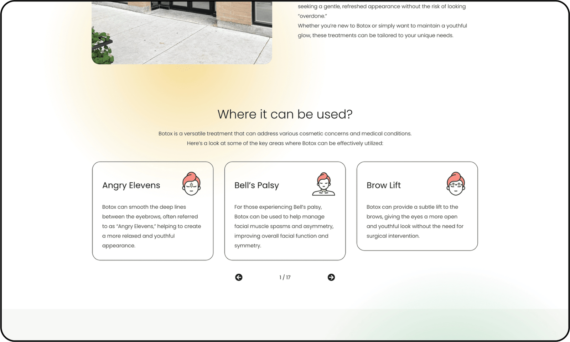Advance carousel with the next arrow
The height and width of the screenshot is (342, 570).
pyautogui.click(x=331, y=277)
